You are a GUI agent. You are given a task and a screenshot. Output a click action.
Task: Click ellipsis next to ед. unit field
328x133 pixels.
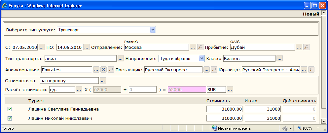tap(79, 89)
